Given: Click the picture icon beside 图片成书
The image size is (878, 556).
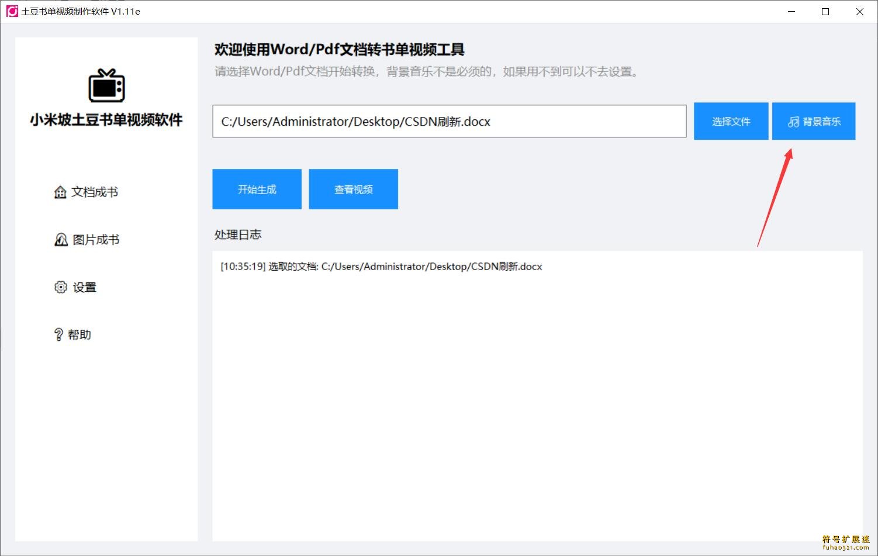Looking at the screenshot, I should (x=61, y=240).
